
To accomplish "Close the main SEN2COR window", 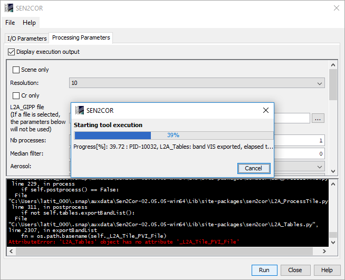I will click(337, 8).
